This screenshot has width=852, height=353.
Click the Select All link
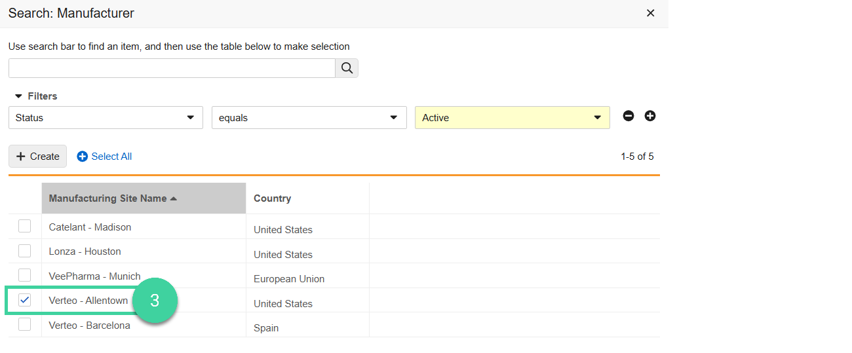point(104,157)
